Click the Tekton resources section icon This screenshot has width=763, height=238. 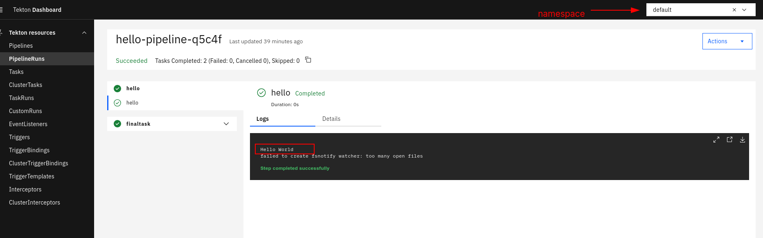2,33
